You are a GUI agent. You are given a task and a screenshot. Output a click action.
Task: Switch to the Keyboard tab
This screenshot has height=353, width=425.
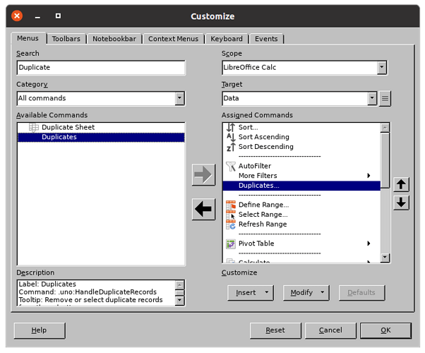(227, 39)
